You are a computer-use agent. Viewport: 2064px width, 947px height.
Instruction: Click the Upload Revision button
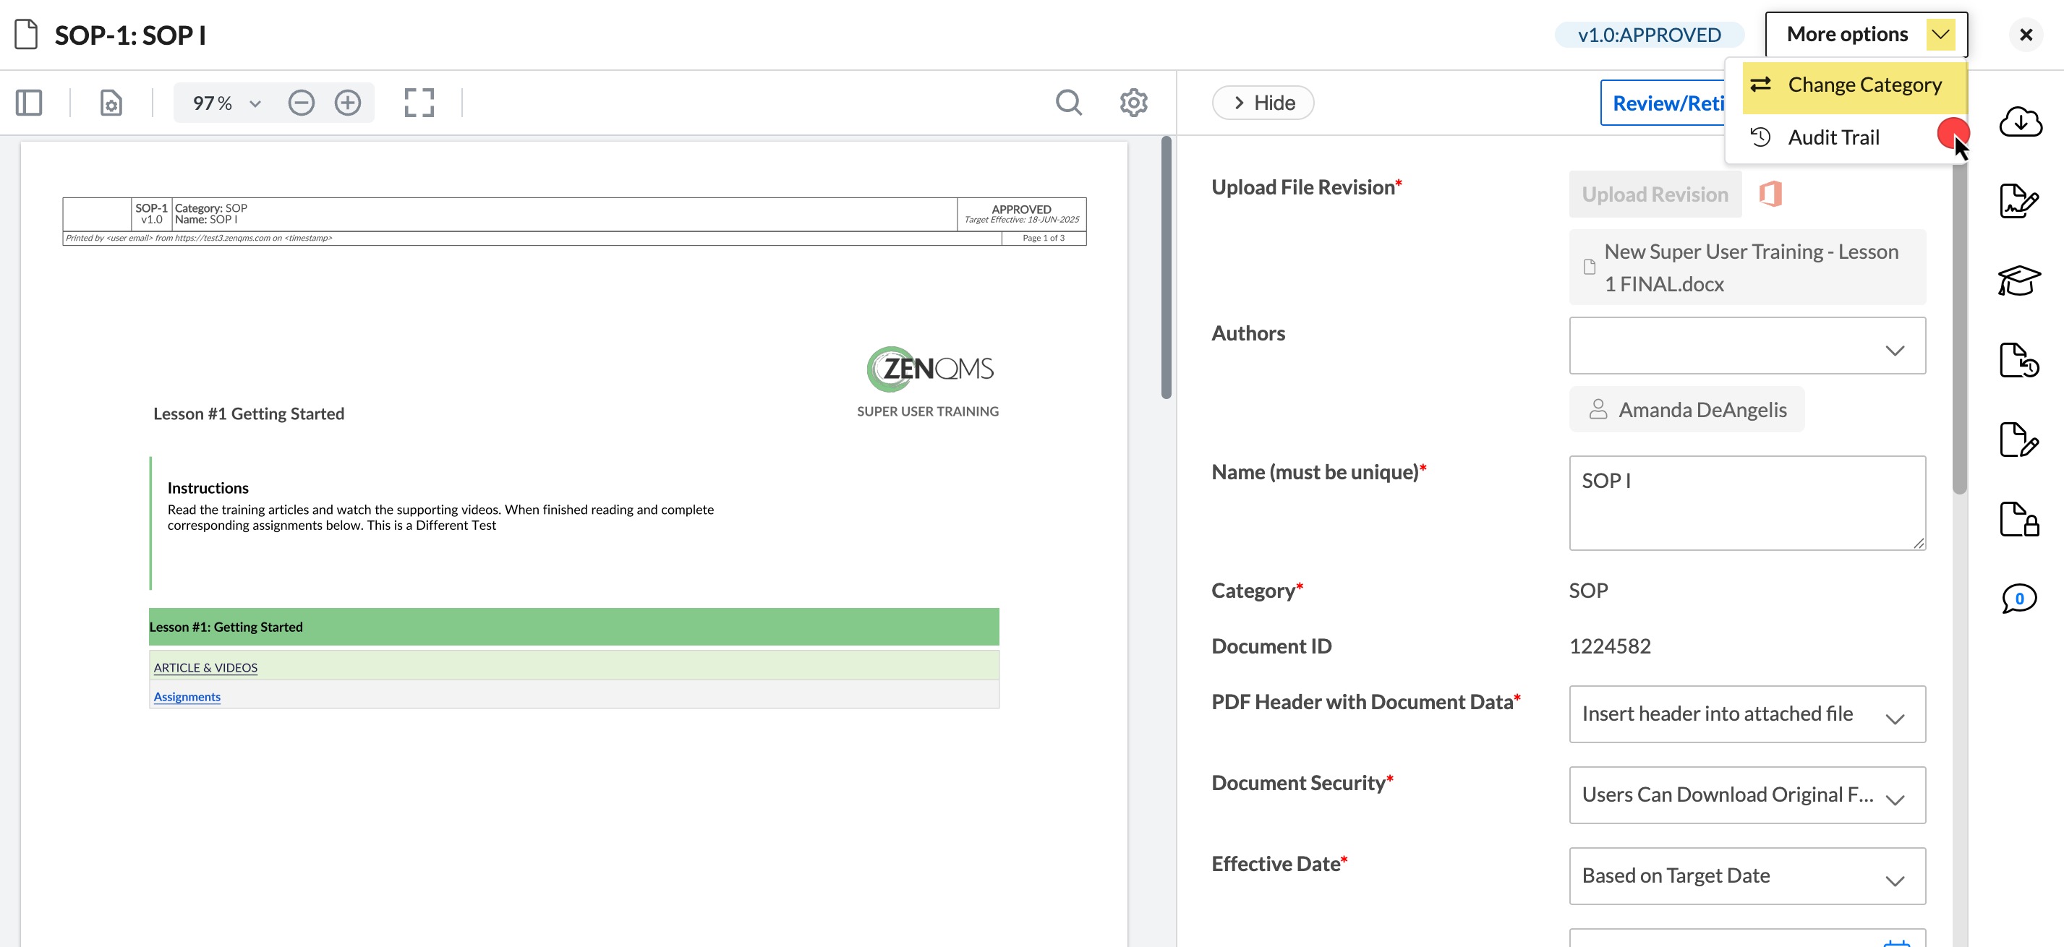coord(1655,194)
